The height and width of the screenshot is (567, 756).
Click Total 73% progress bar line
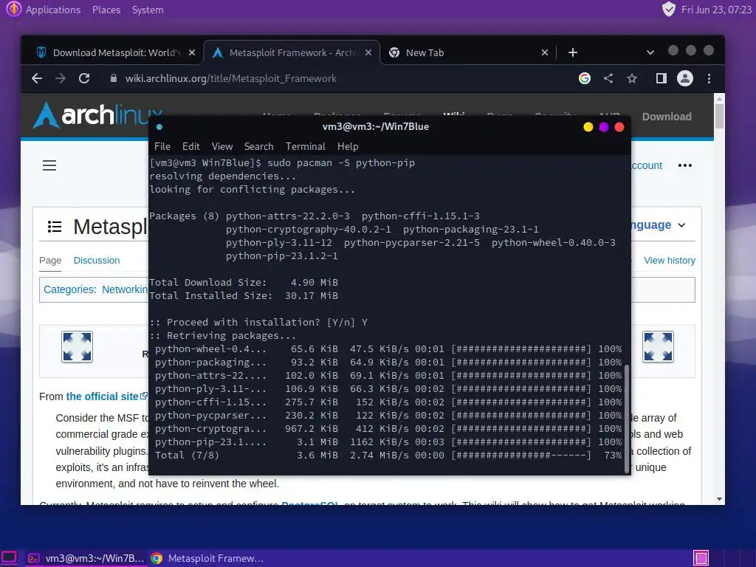pyautogui.click(x=388, y=455)
